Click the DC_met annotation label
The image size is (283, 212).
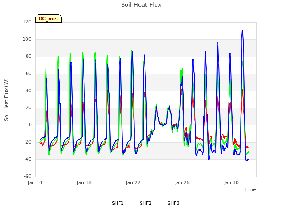[49, 19]
